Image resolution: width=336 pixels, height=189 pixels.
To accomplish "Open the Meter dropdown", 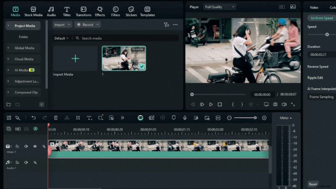I will click(x=286, y=118).
